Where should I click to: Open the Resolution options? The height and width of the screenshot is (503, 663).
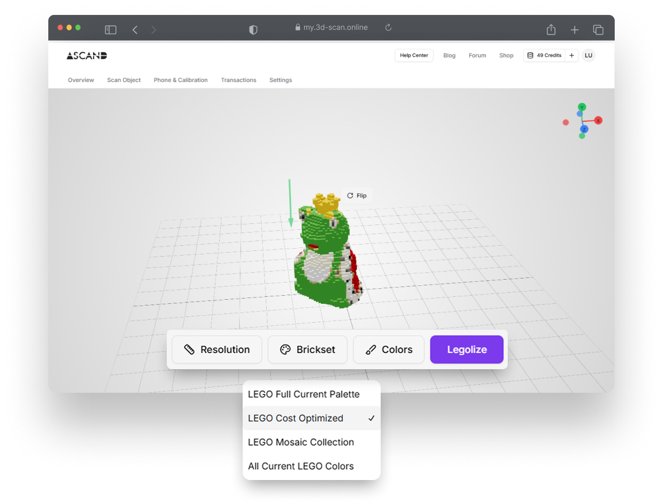pos(217,349)
